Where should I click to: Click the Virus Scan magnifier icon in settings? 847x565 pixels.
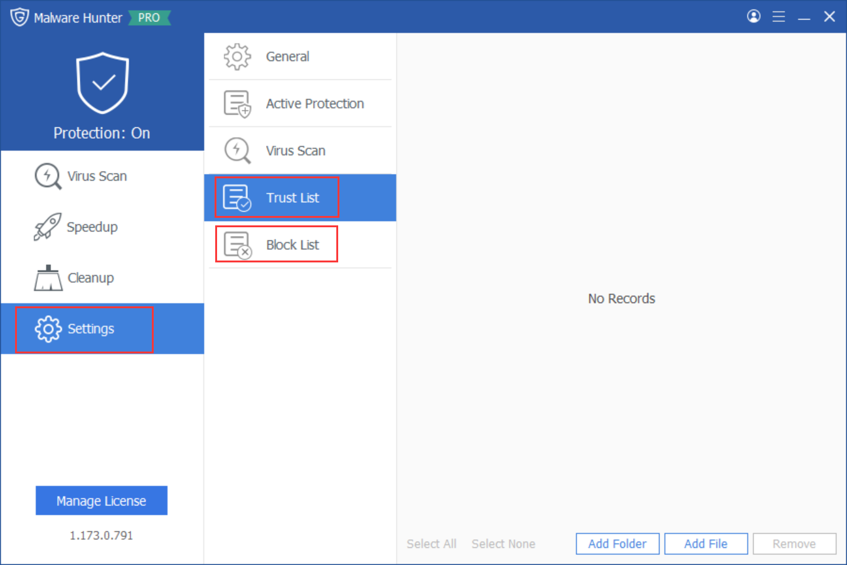click(237, 150)
